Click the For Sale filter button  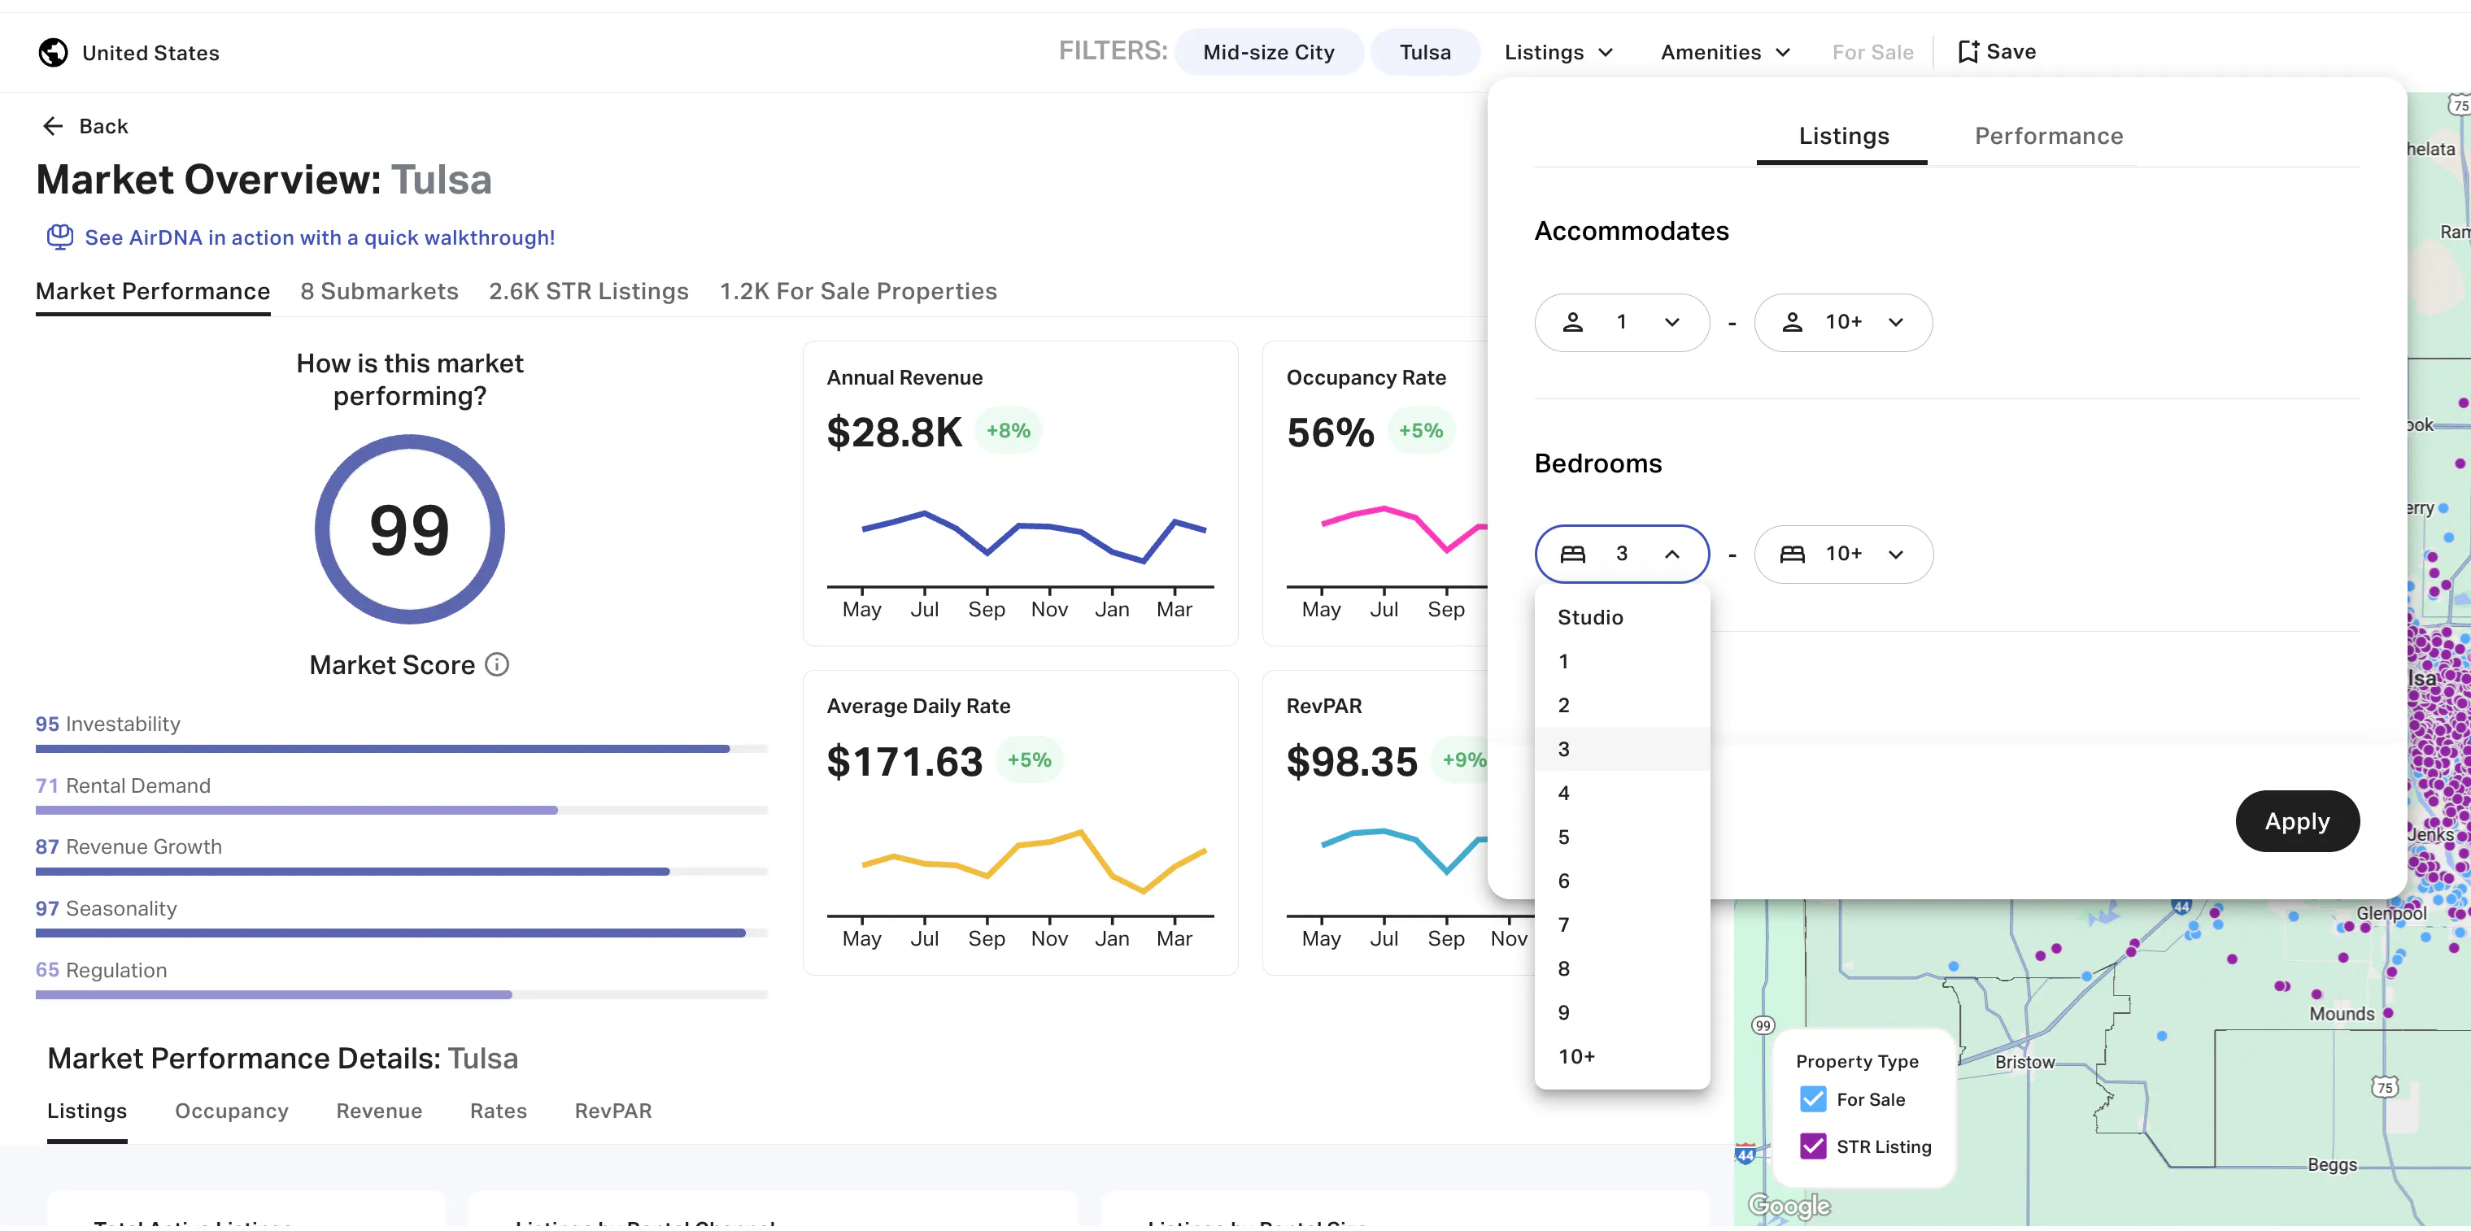pyautogui.click(x=1872, y=53)
